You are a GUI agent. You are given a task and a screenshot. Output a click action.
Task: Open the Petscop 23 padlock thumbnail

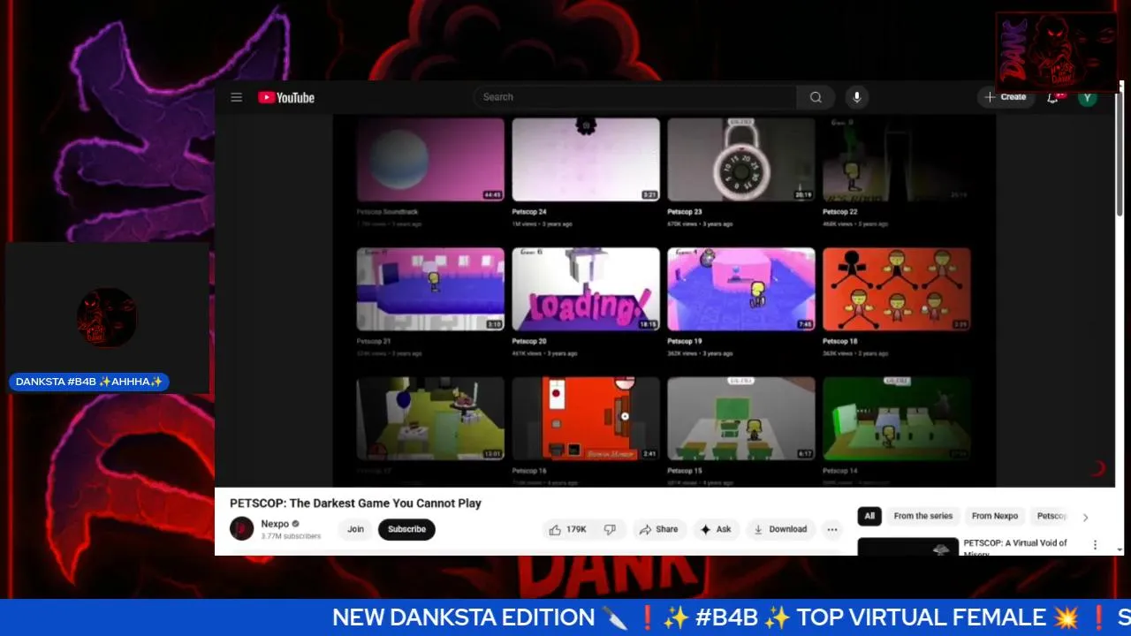[x=741, y=160]
